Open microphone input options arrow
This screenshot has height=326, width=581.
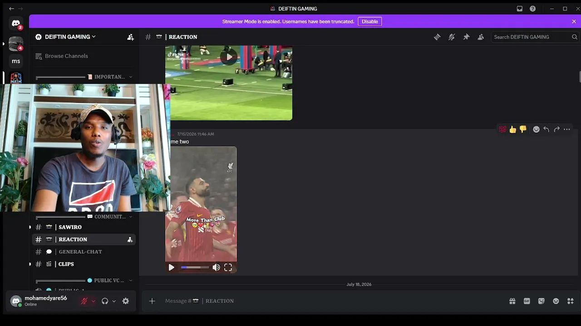(x=94, y=301)
